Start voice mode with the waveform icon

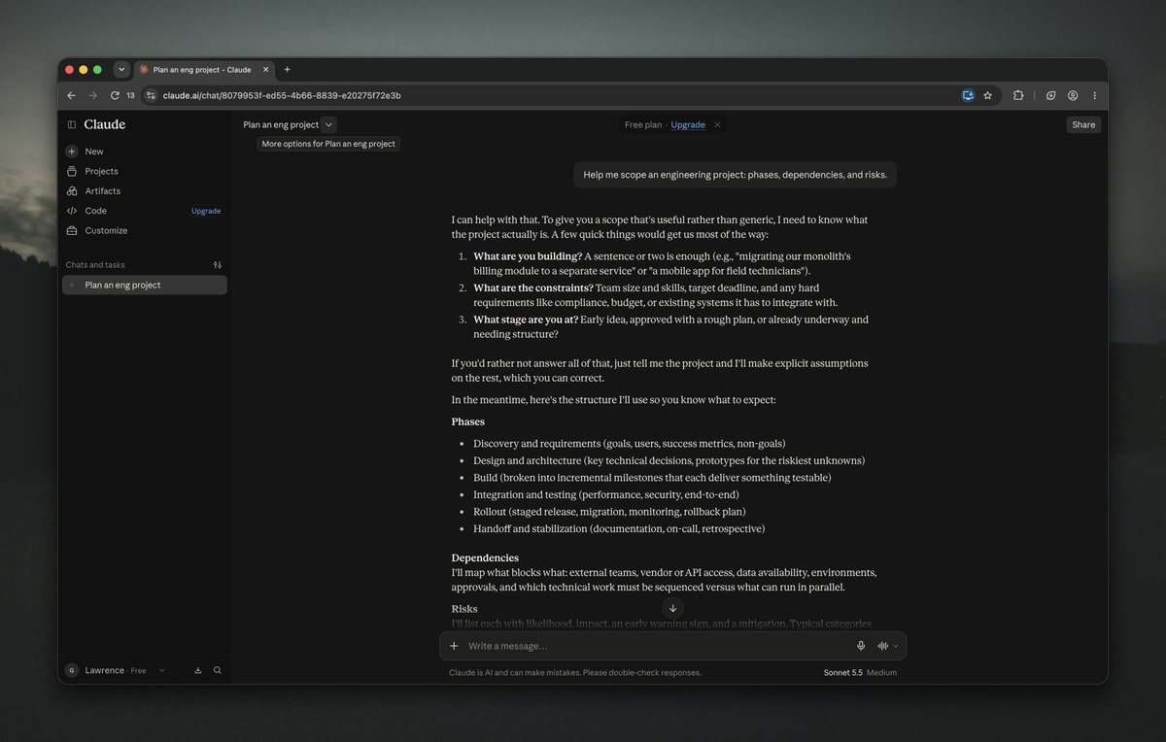coord(883,646)
